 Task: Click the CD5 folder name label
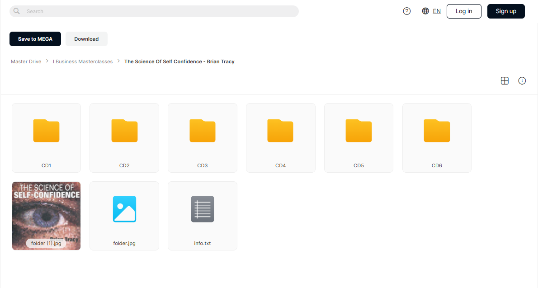[359, 165]
